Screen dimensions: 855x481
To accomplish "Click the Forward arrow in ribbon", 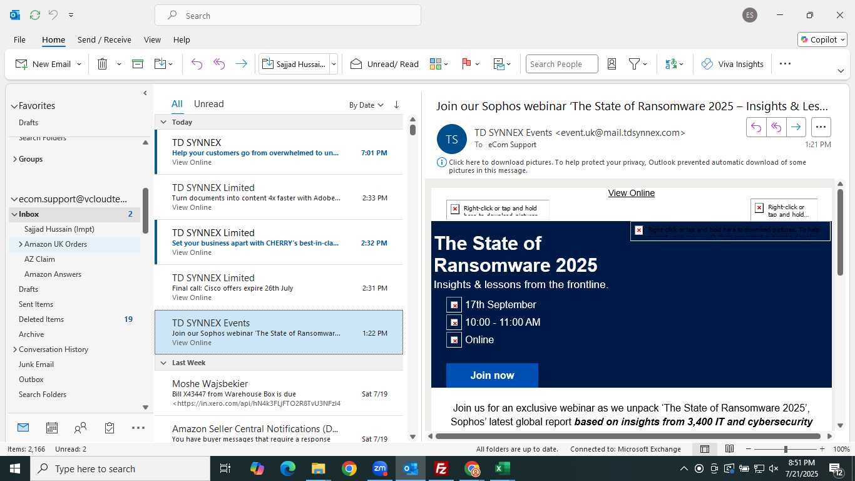I will tap(241, 64).
